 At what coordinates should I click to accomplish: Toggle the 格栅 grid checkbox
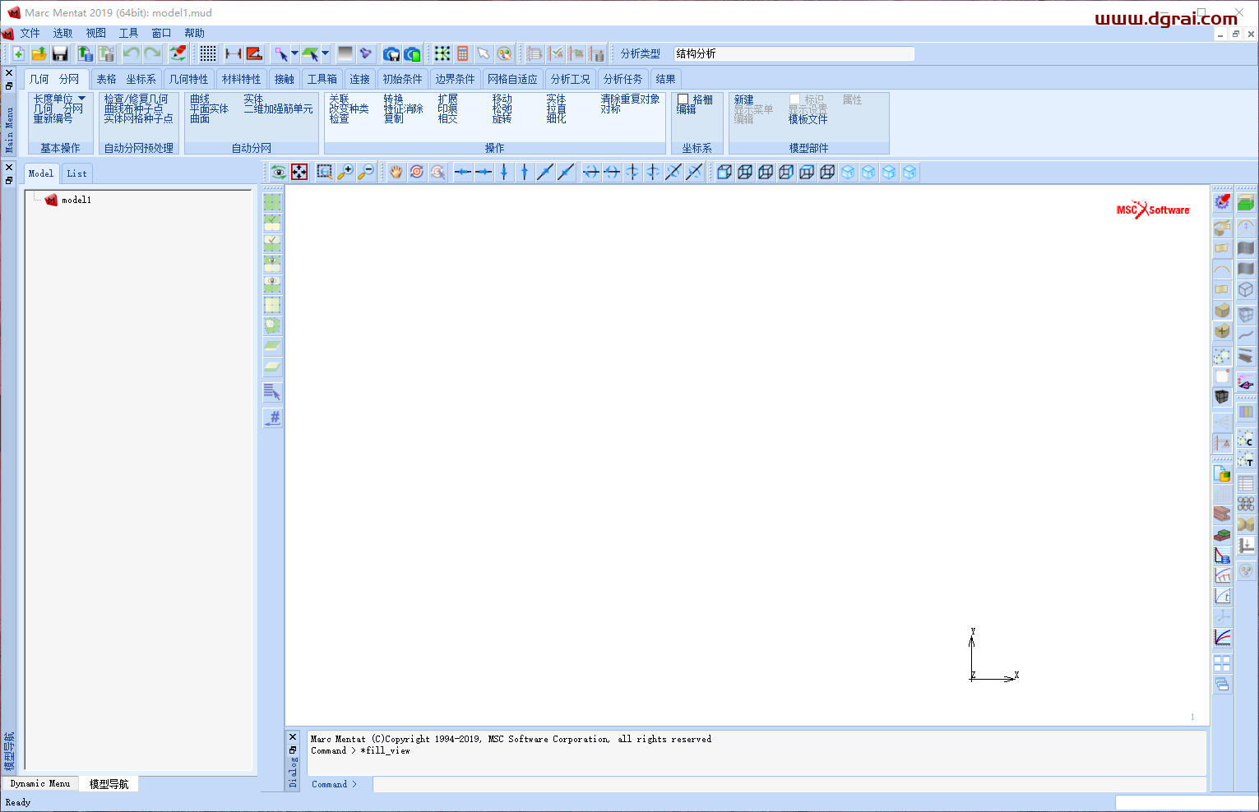point(683,99)
